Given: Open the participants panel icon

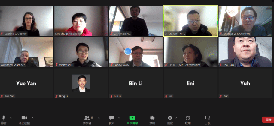Looking at the screenshot, I should tap(87, 118).
